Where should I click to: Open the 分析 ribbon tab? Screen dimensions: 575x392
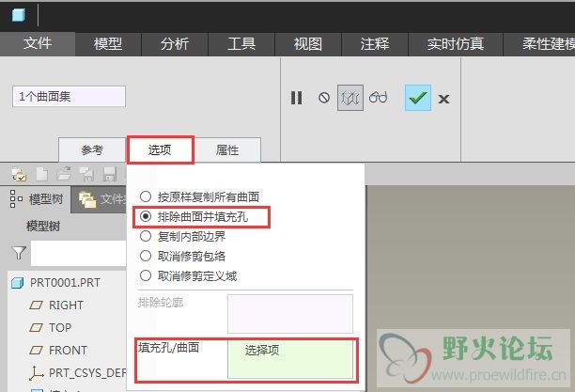(x=175, y=44)
